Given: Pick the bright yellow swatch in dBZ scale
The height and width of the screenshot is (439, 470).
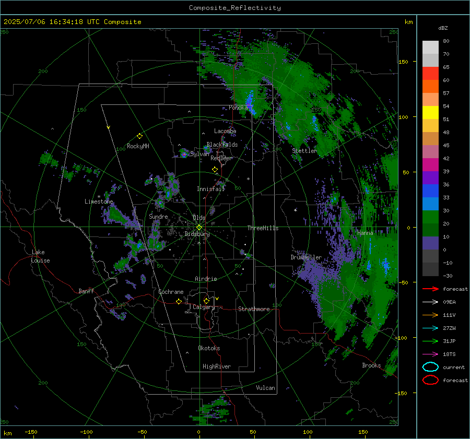Looking at the screenshot, I should 430,112.
